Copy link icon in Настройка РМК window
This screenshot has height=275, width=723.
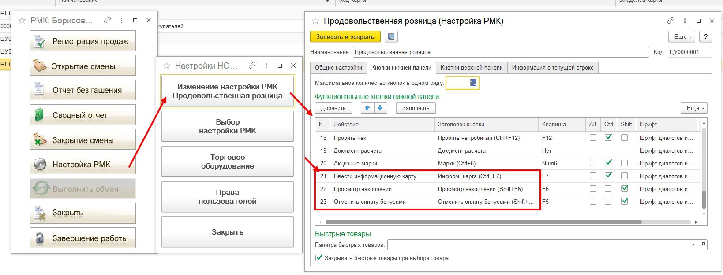(x=671, y=21)
